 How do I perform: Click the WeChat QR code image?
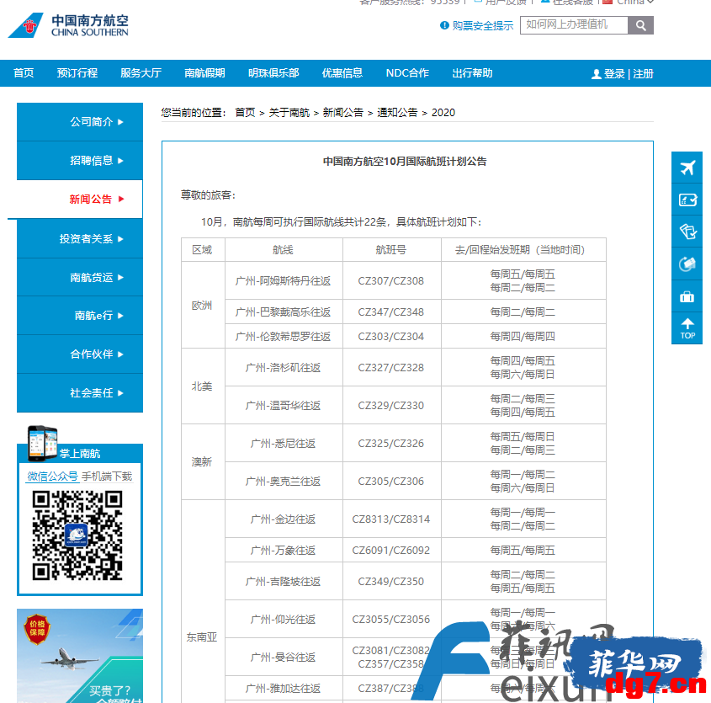[77, 536]
